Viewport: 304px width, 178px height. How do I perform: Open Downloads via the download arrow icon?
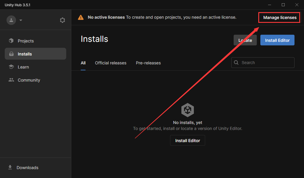pos(10,168)
